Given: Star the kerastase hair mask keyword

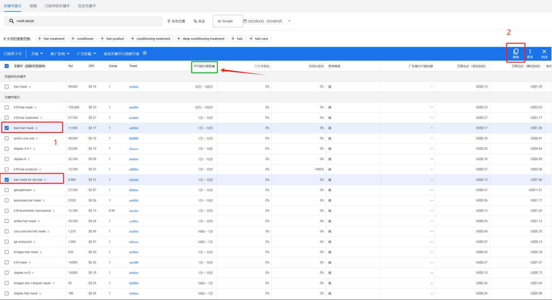Looking at the screenshot, I should pyautogui.click(x=44, y=200).
